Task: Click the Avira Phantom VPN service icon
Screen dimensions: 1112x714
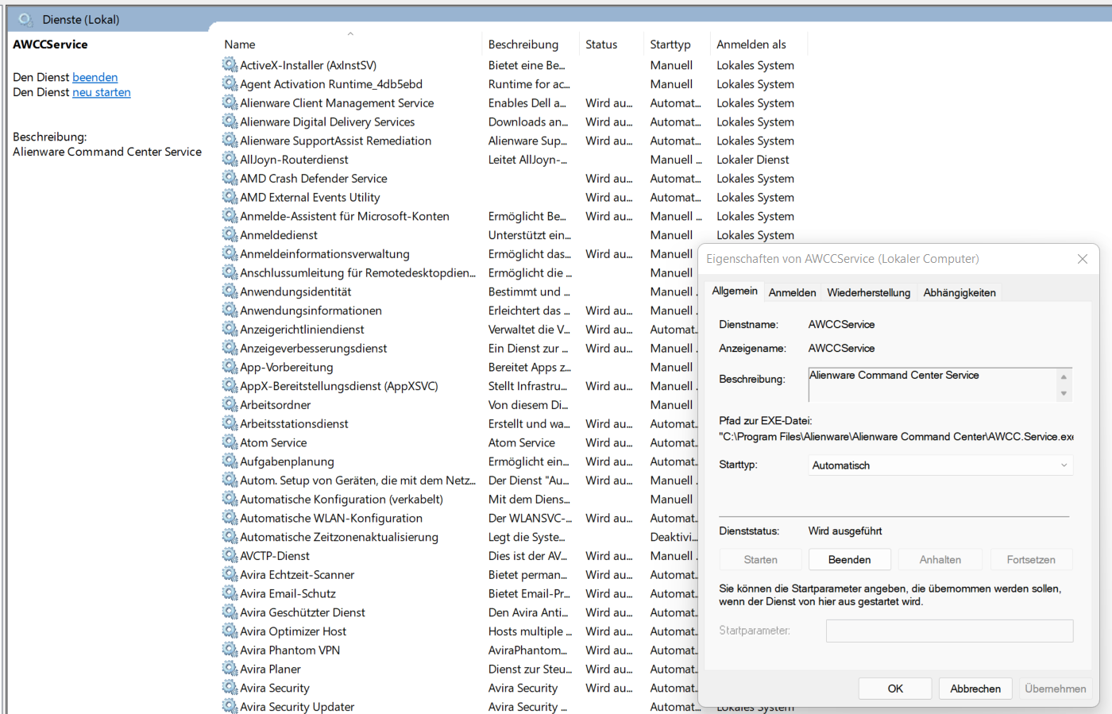Action: click(230, 650)
